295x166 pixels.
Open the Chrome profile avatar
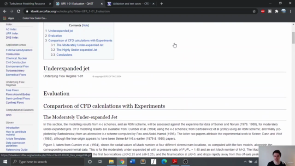pos(283,11)
